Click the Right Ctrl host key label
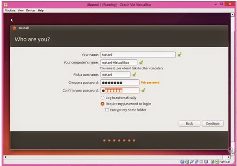The height and width of the screenshot is (166, 237). (225, 162)
